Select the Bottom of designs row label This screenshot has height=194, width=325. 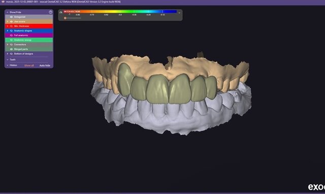pyautogui.click(x=23, y=54)
